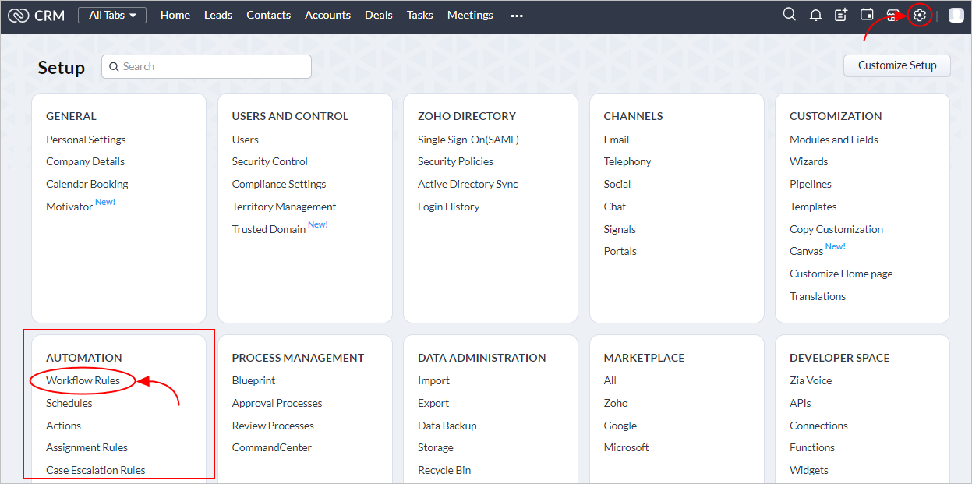Open Active Directory Sync
The height and width of the screenshot is (484, 972).
click(468, 184)
